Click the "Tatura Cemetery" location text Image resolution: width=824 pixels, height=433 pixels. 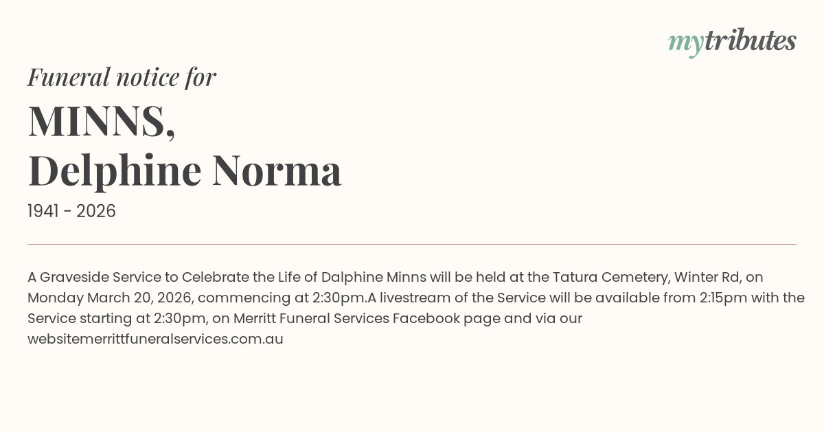click(x=608, y=277)
